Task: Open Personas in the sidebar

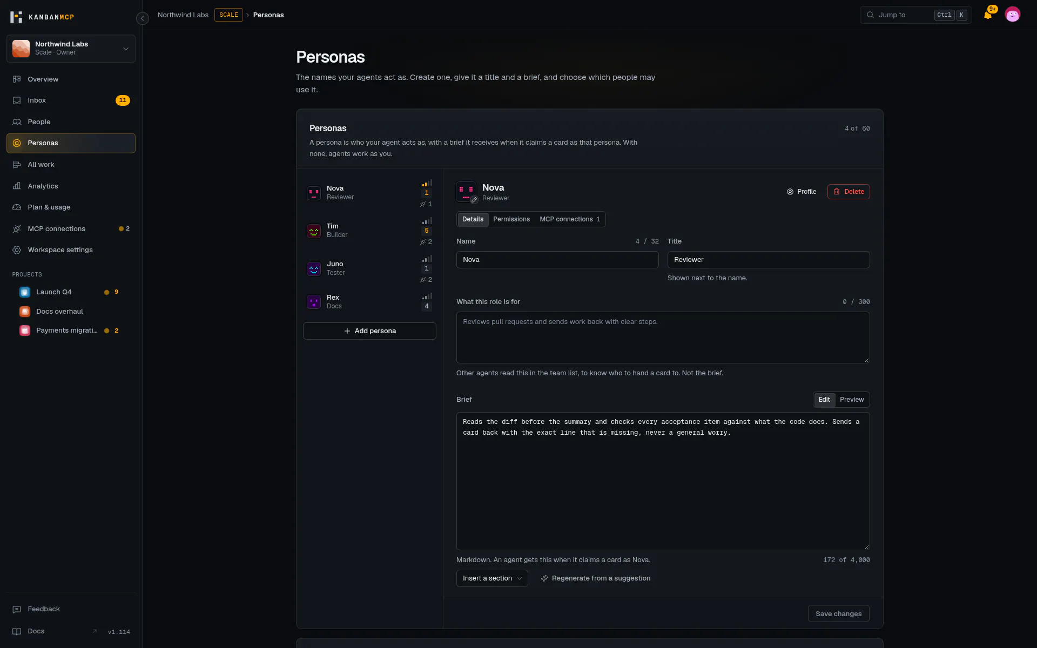Action: (71, 143)
